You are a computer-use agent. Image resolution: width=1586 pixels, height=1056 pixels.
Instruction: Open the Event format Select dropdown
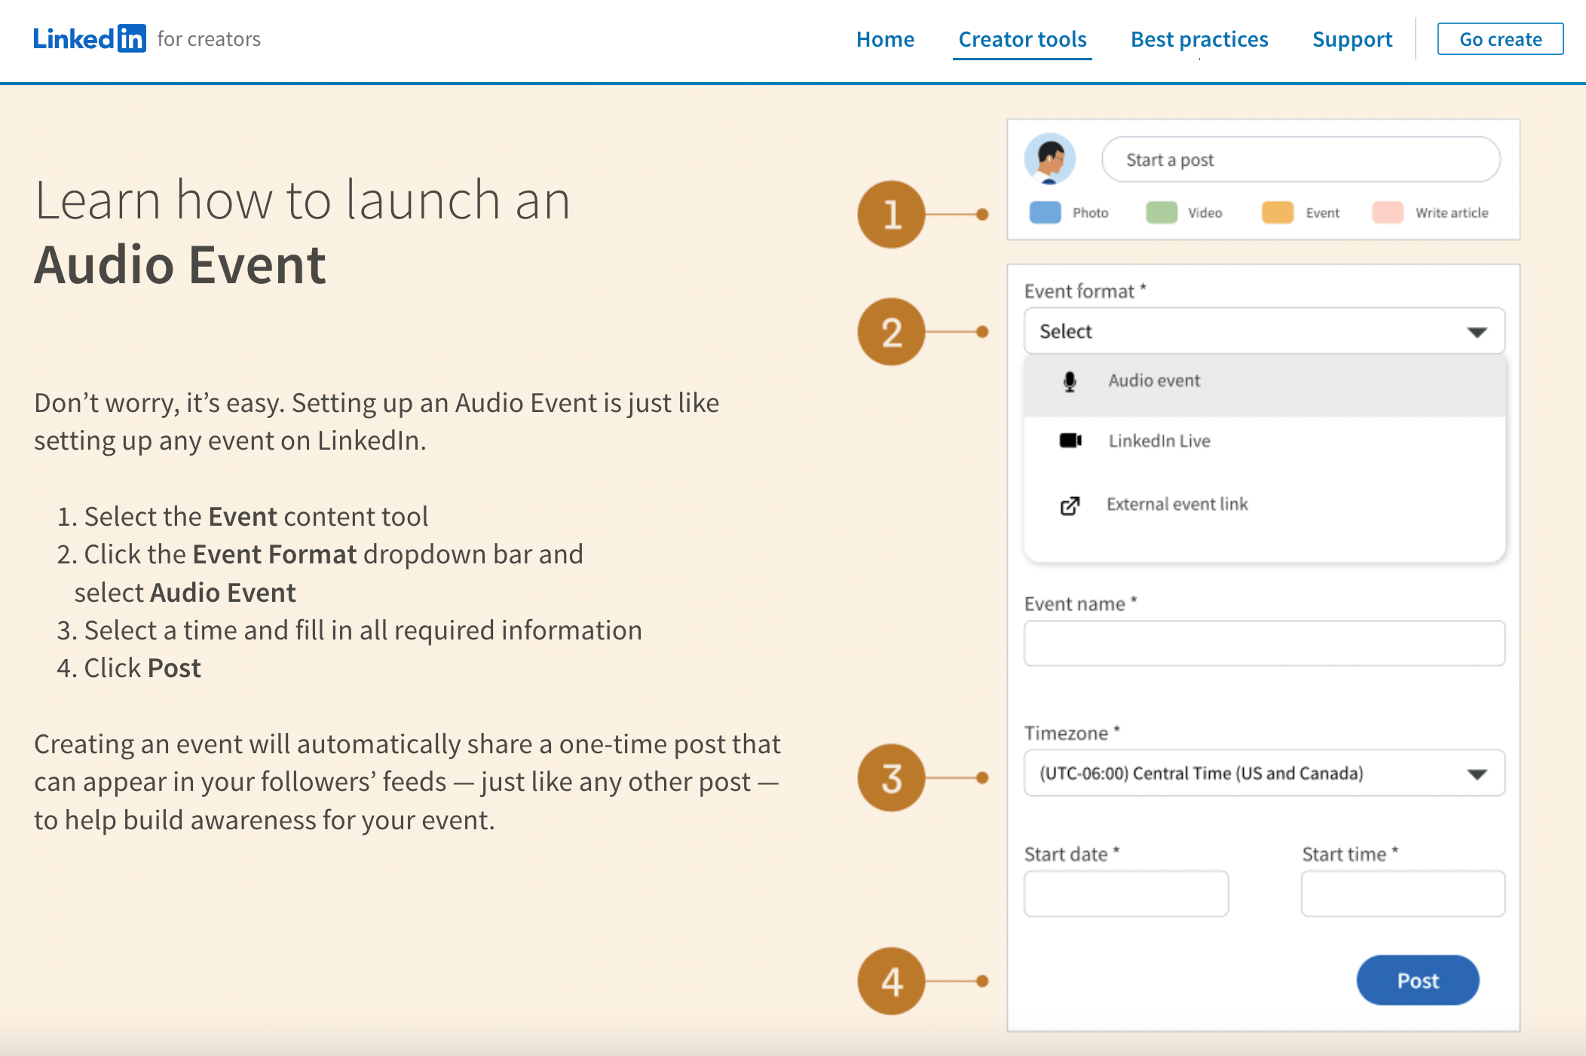(x=1264, y=331)
